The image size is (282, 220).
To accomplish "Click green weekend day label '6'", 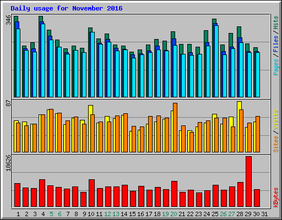I will point(59,214).
